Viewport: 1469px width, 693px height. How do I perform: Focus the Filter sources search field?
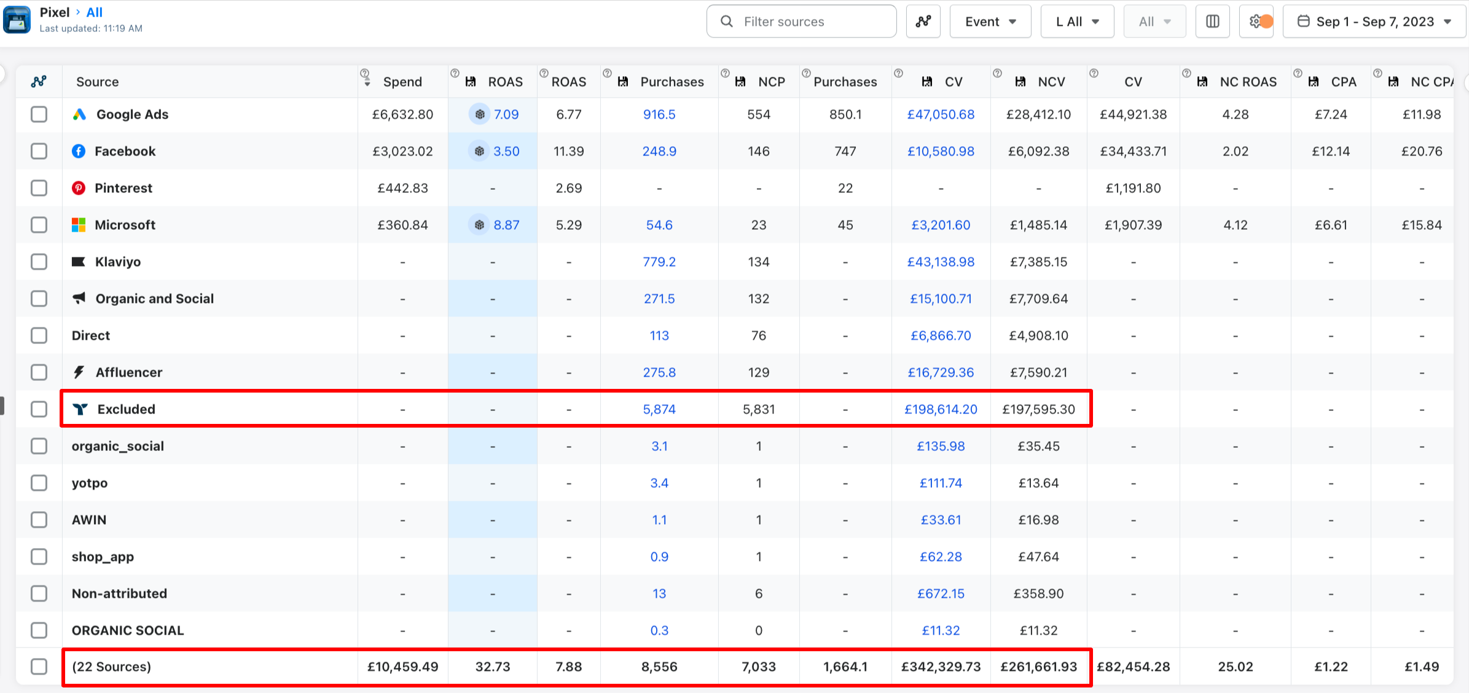801,22
